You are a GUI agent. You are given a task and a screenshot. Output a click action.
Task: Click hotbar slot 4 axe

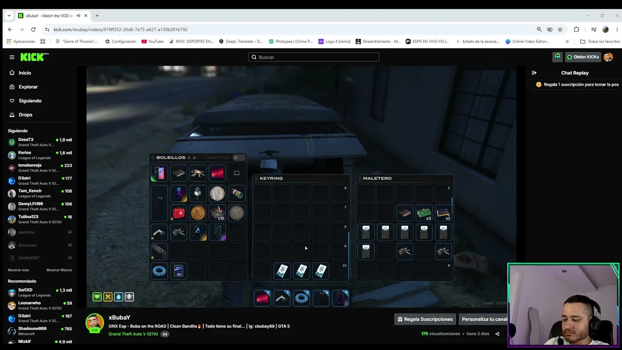click(x=321, y=298)
